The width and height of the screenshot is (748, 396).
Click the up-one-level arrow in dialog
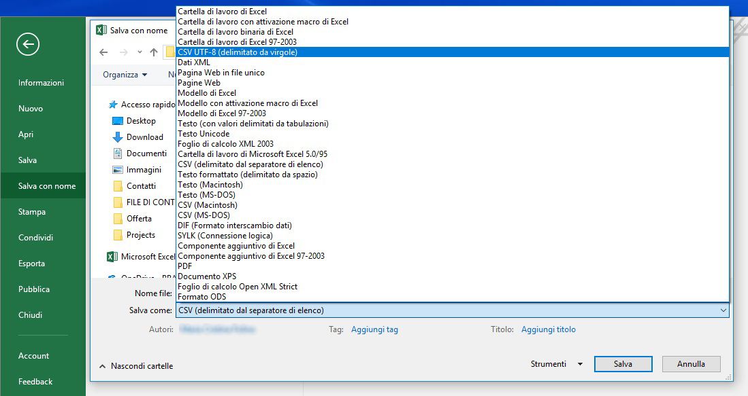[x=154, y=52]
